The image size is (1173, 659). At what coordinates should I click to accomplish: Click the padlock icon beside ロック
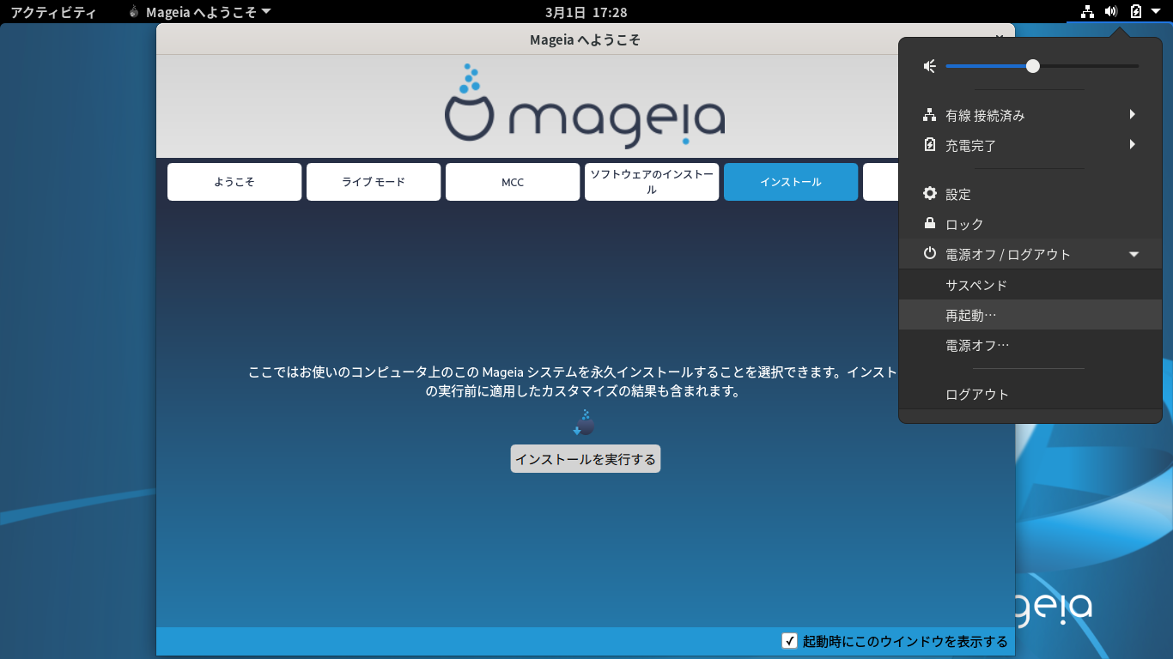coord(929,223)
